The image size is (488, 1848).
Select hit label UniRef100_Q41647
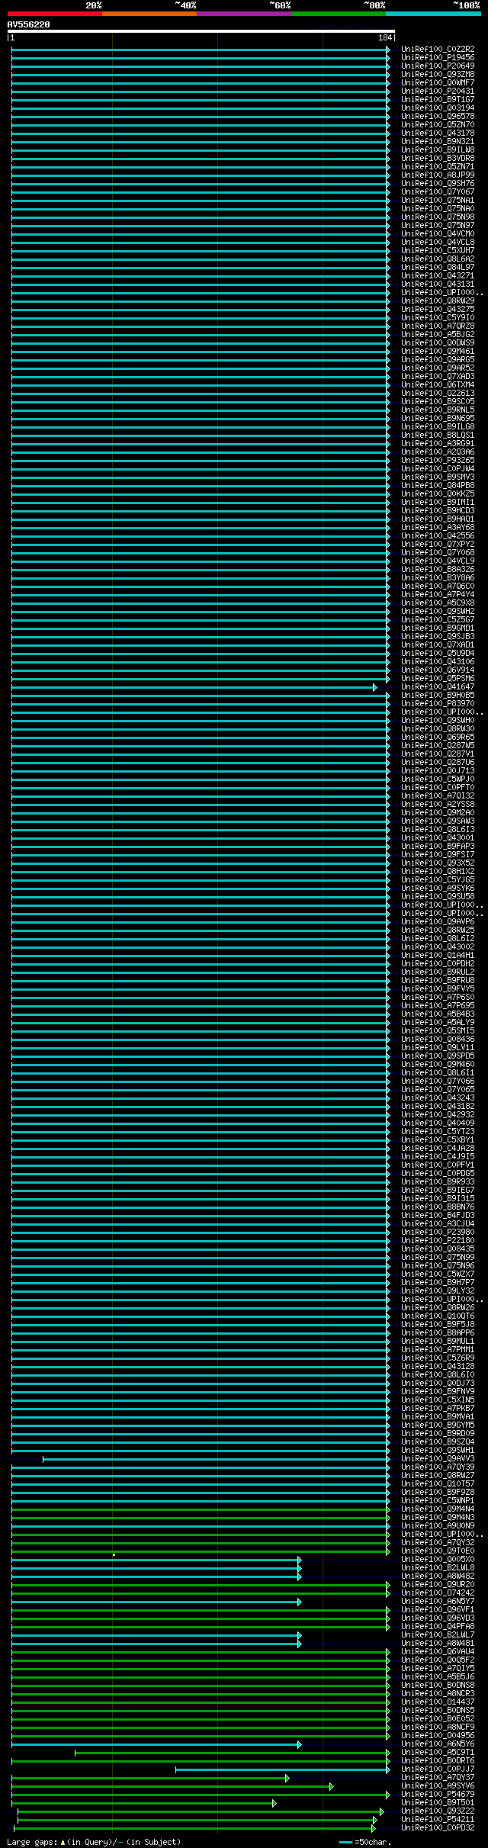(438, 687)
